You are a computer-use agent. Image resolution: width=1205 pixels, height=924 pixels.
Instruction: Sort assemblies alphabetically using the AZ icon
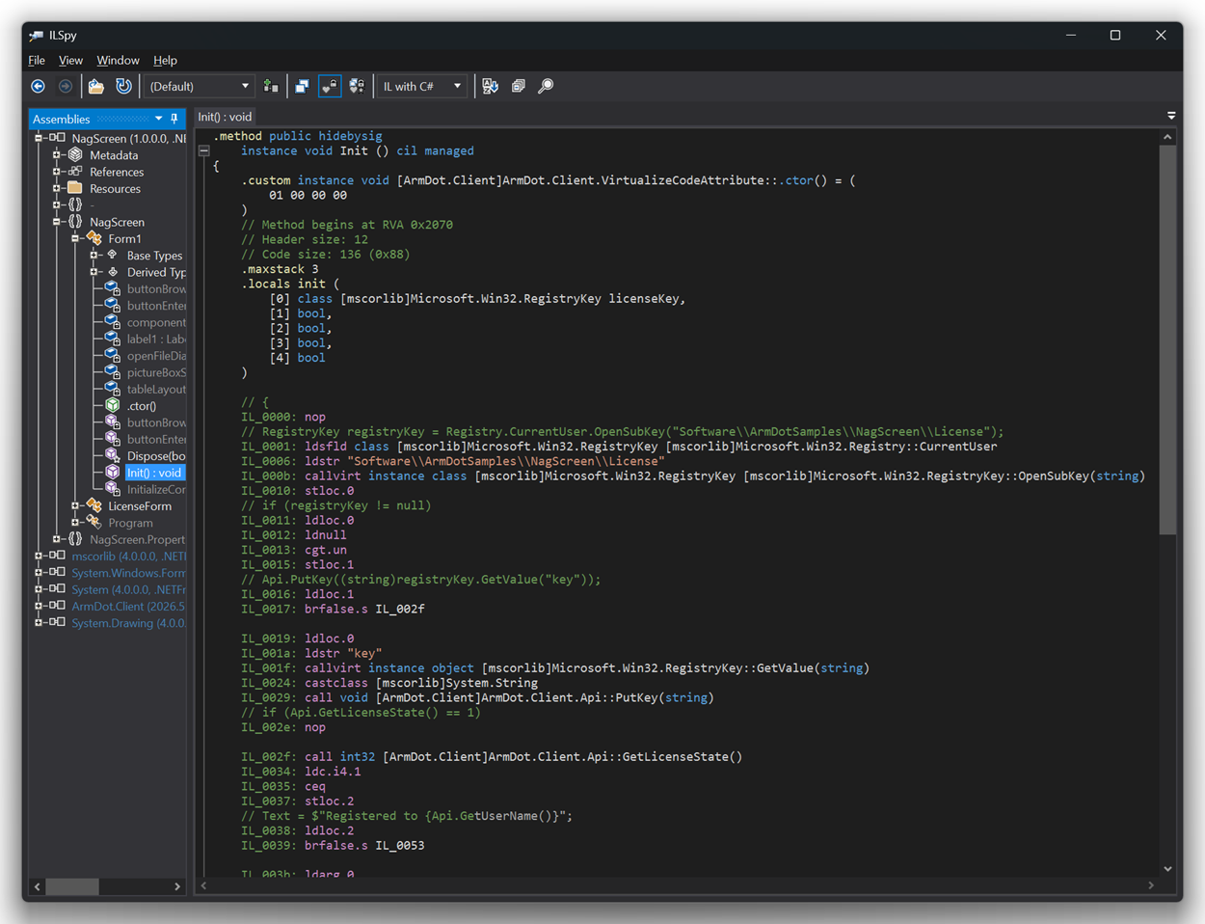tap(491, 86)
